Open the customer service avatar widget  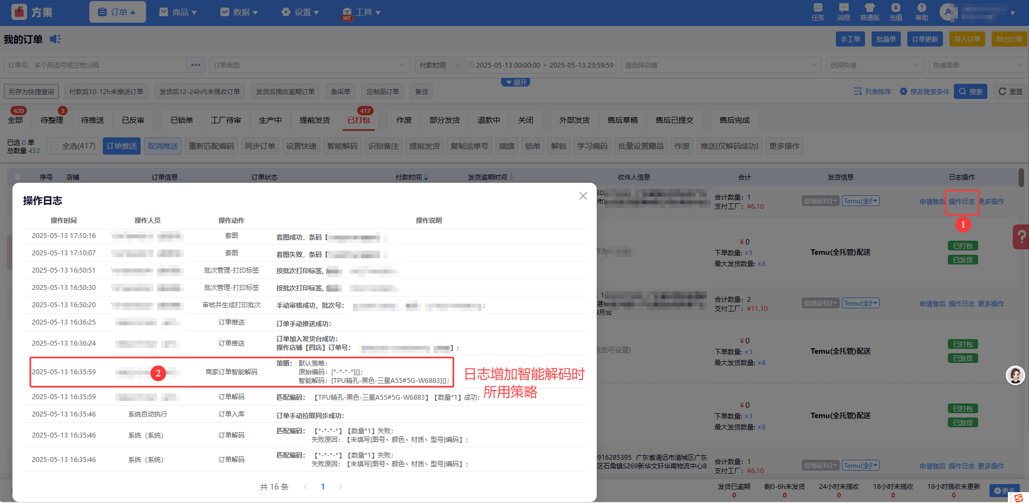(1015, 375)
